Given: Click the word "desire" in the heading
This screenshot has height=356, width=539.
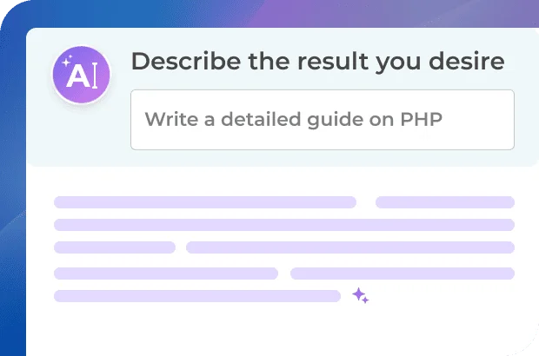Looking at the screenshot, I should click(x=469, y=62).
